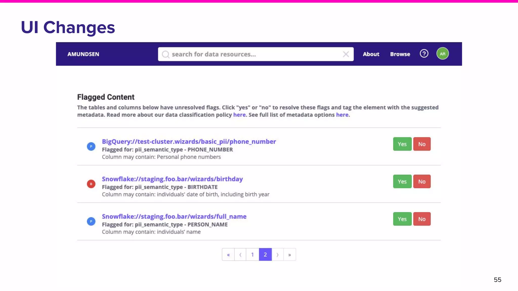Image resolution: width=518 pixels, height=291 pixels.
Task: Open the help question mark icon
Action: point(424,54)
